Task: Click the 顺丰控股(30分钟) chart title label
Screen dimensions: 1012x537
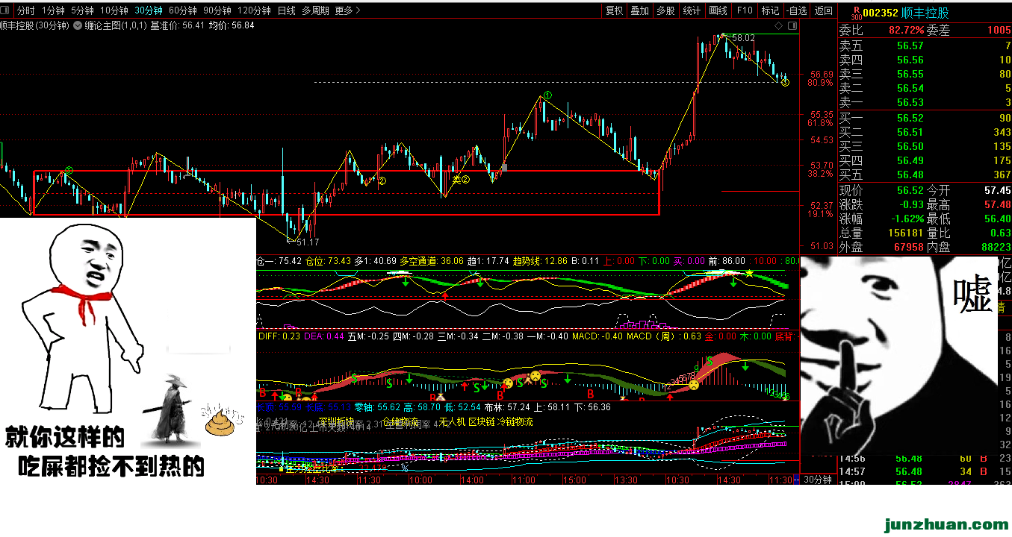Action: [34, 25]
